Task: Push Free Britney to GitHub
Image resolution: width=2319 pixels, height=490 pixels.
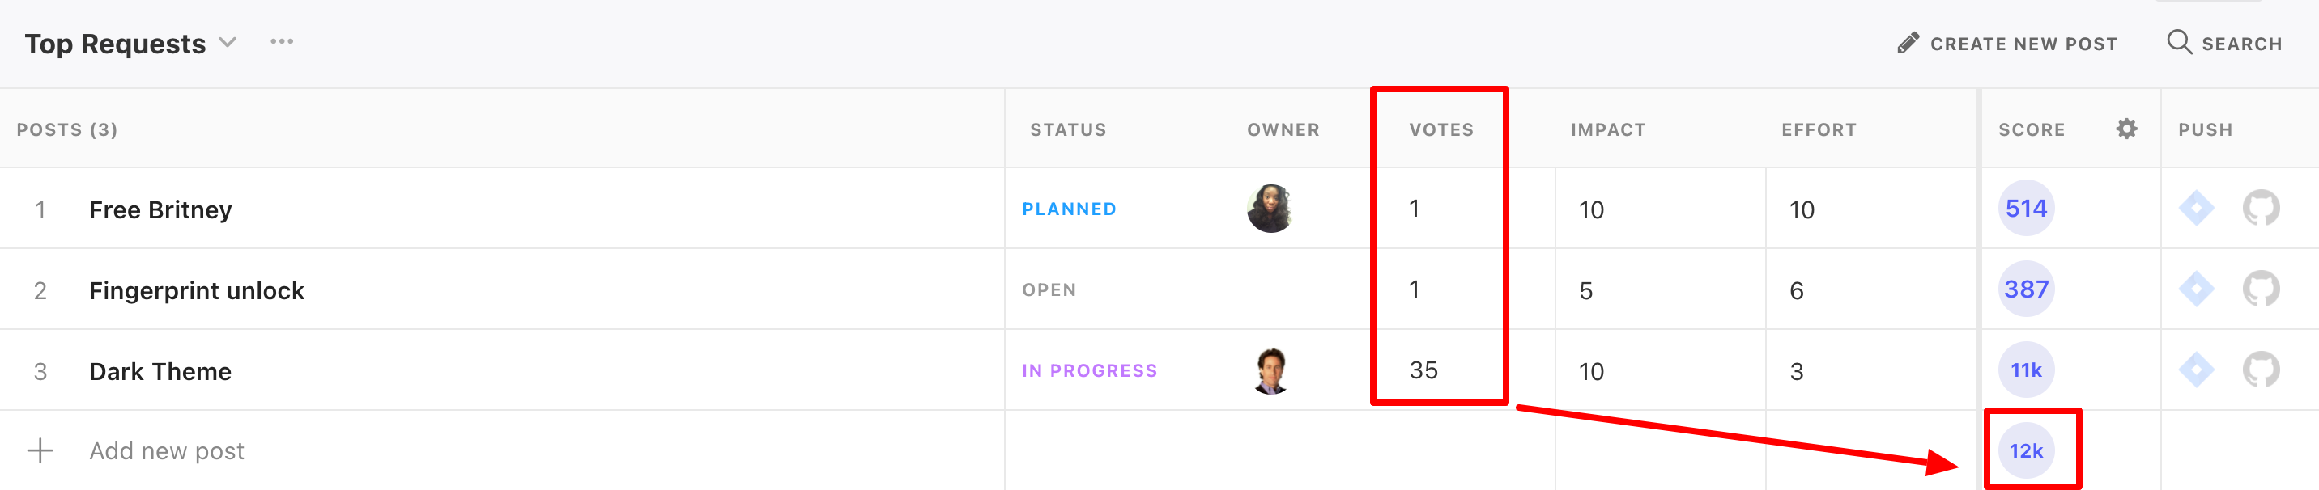Action: coord(2261,209)
